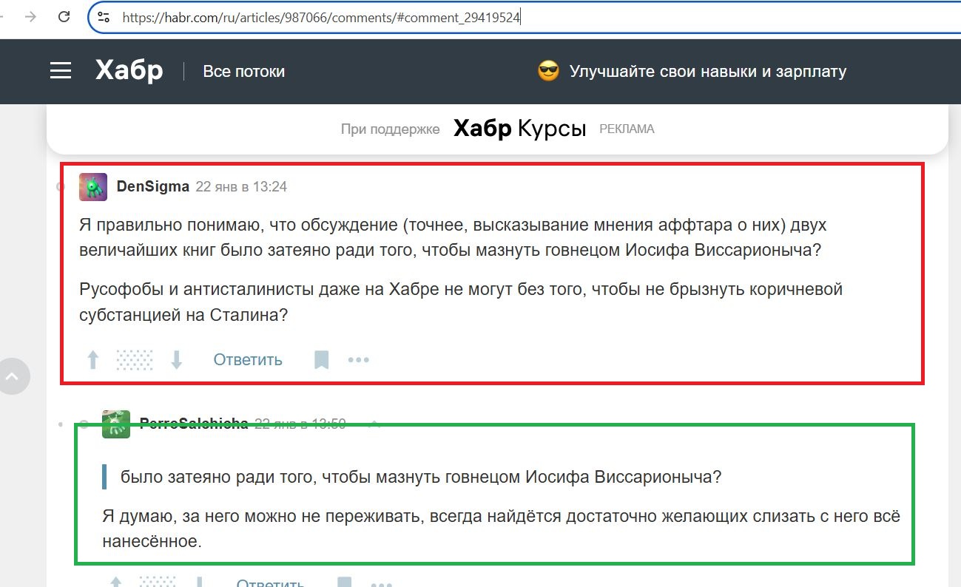Bookmark DenSigma's comment
Viewport: 961px width, 587px height.
(x=321, y=359)
